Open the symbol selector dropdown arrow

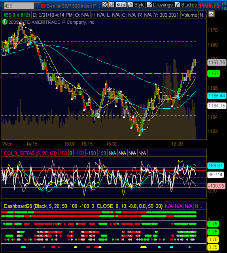(38, 6)
